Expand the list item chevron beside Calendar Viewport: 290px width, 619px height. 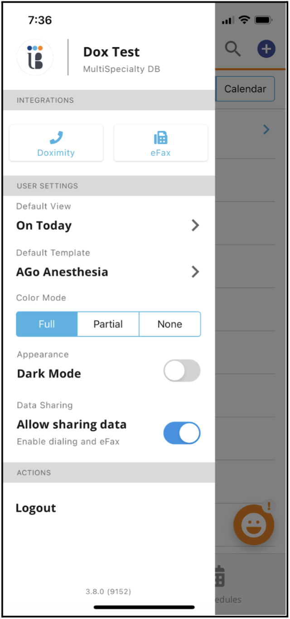click(x=266, y=130)
